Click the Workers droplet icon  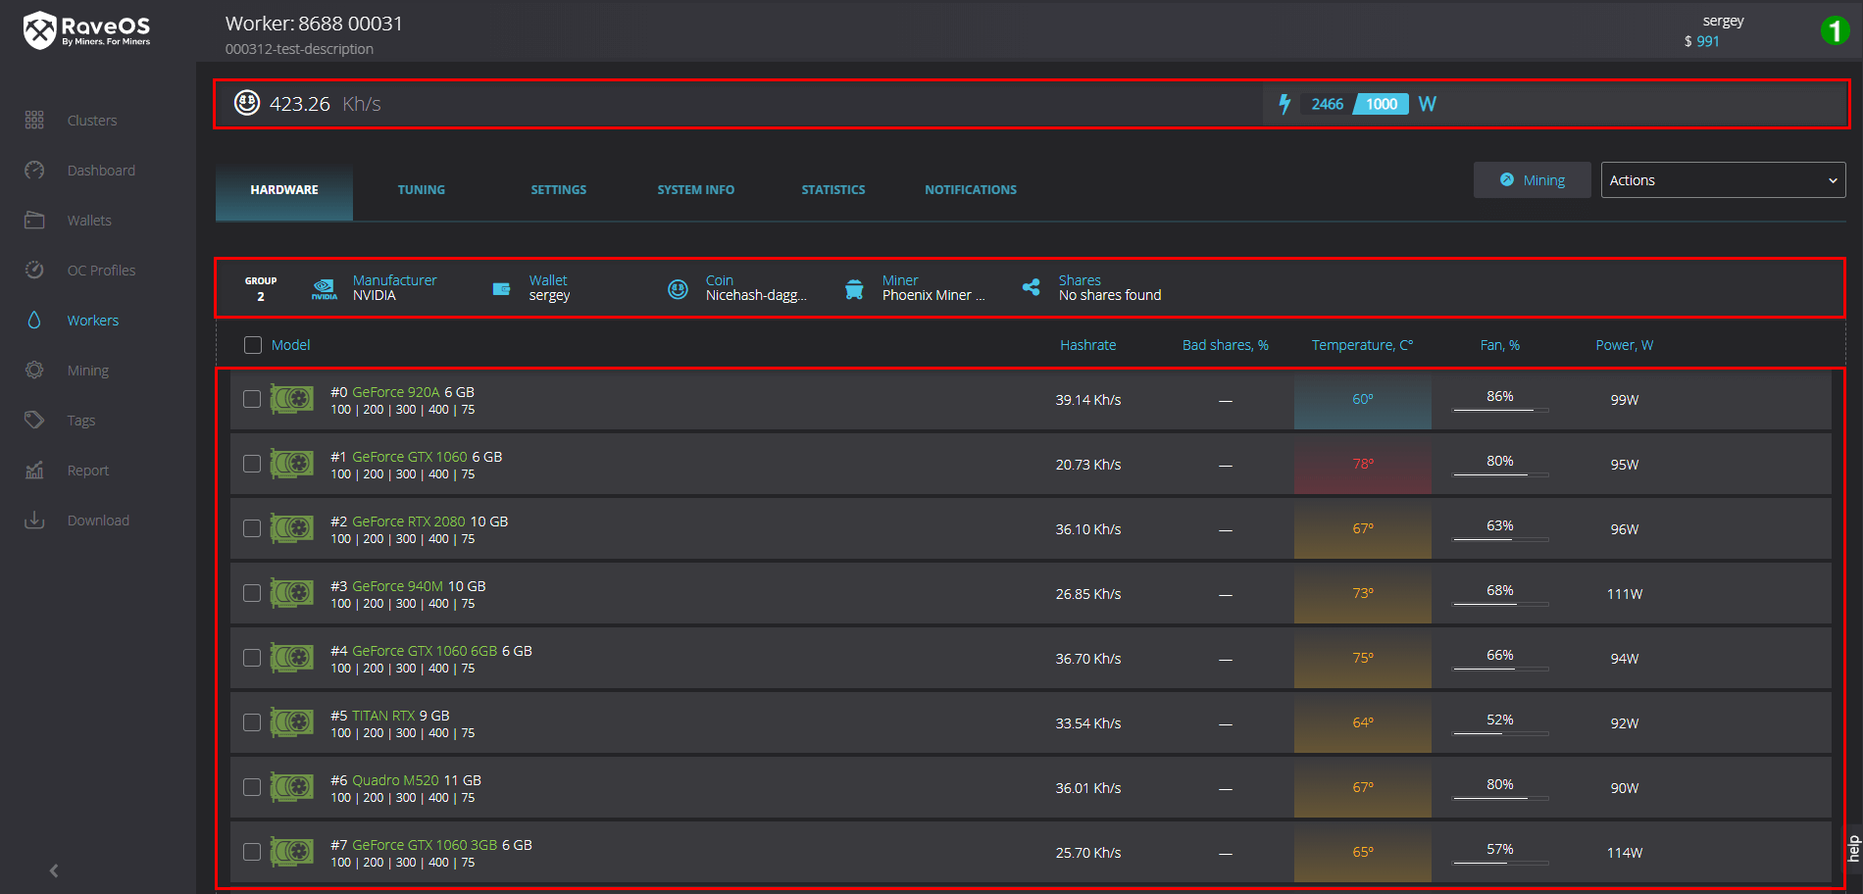pyautogui.click(x=34, y=320)
